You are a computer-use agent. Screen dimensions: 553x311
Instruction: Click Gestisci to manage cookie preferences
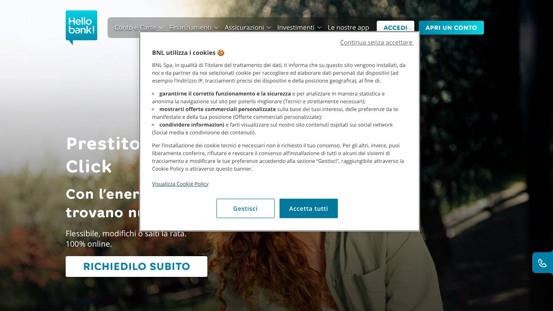(x=245, y=208)
